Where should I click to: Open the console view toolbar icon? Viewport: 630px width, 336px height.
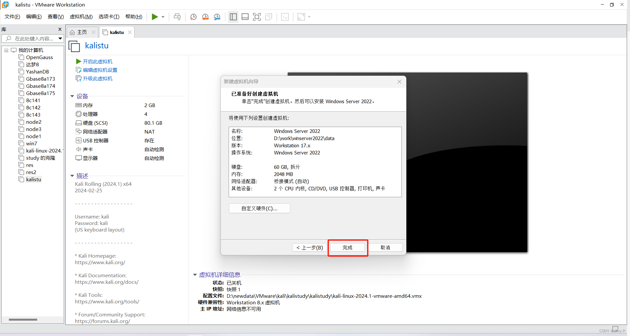coord(285,17)
